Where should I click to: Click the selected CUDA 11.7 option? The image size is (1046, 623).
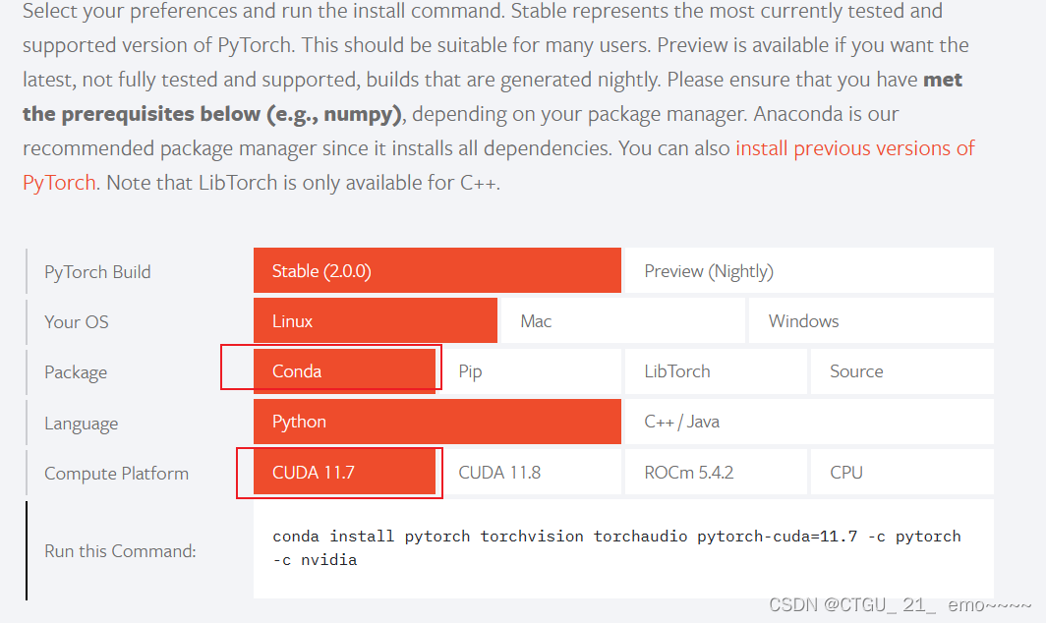point(339,472)
